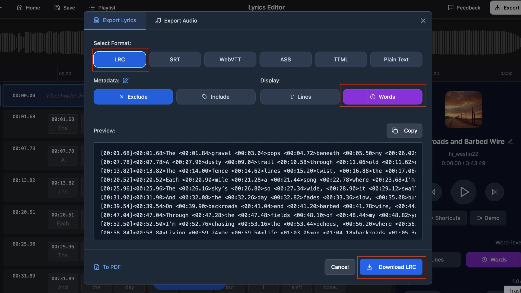Click the album artwork thumbnail
Image resolution: width=521 pixels, height=293 pixels.
(463, 109)
